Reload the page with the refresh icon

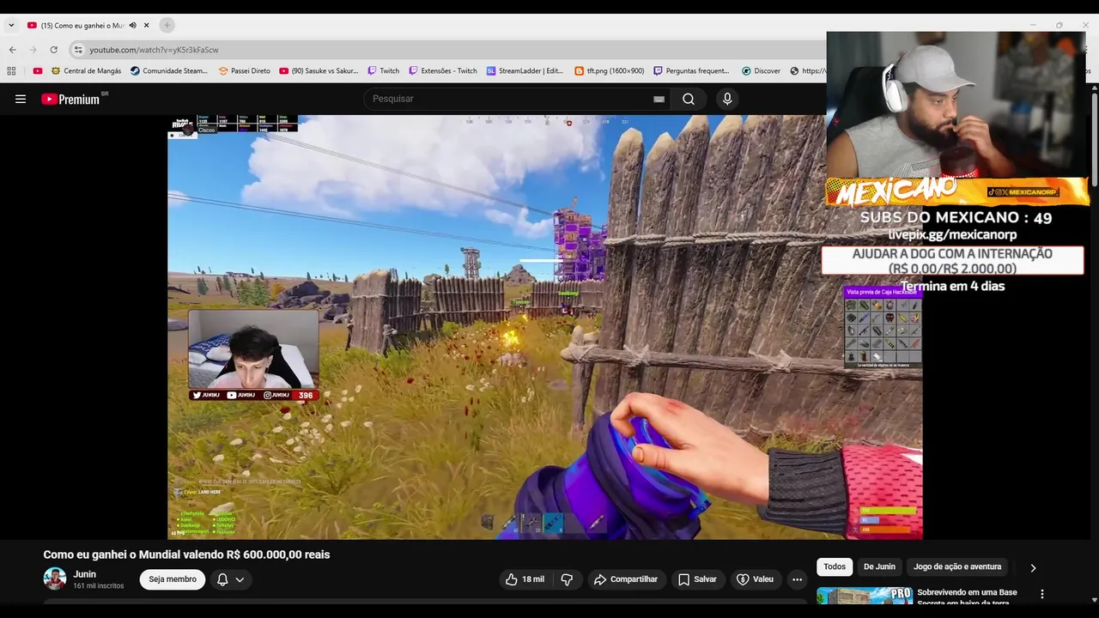53,50
